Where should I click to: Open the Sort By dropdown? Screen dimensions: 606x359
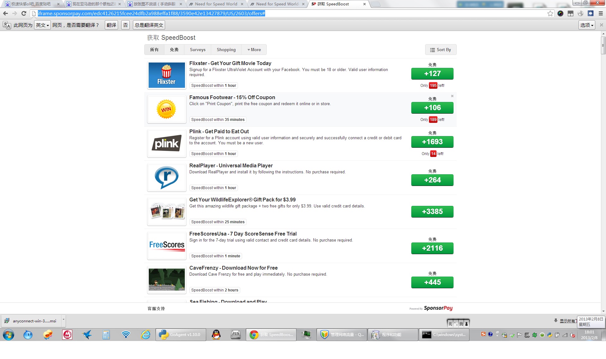[441, 50]
